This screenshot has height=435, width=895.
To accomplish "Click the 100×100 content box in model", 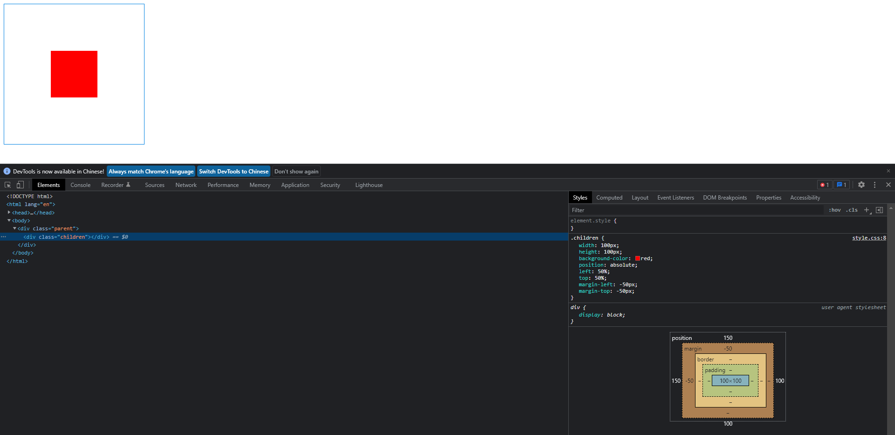I will [730, 381].
